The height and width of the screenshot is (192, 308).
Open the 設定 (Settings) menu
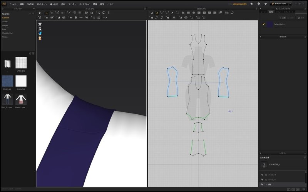tap(102, 4)
